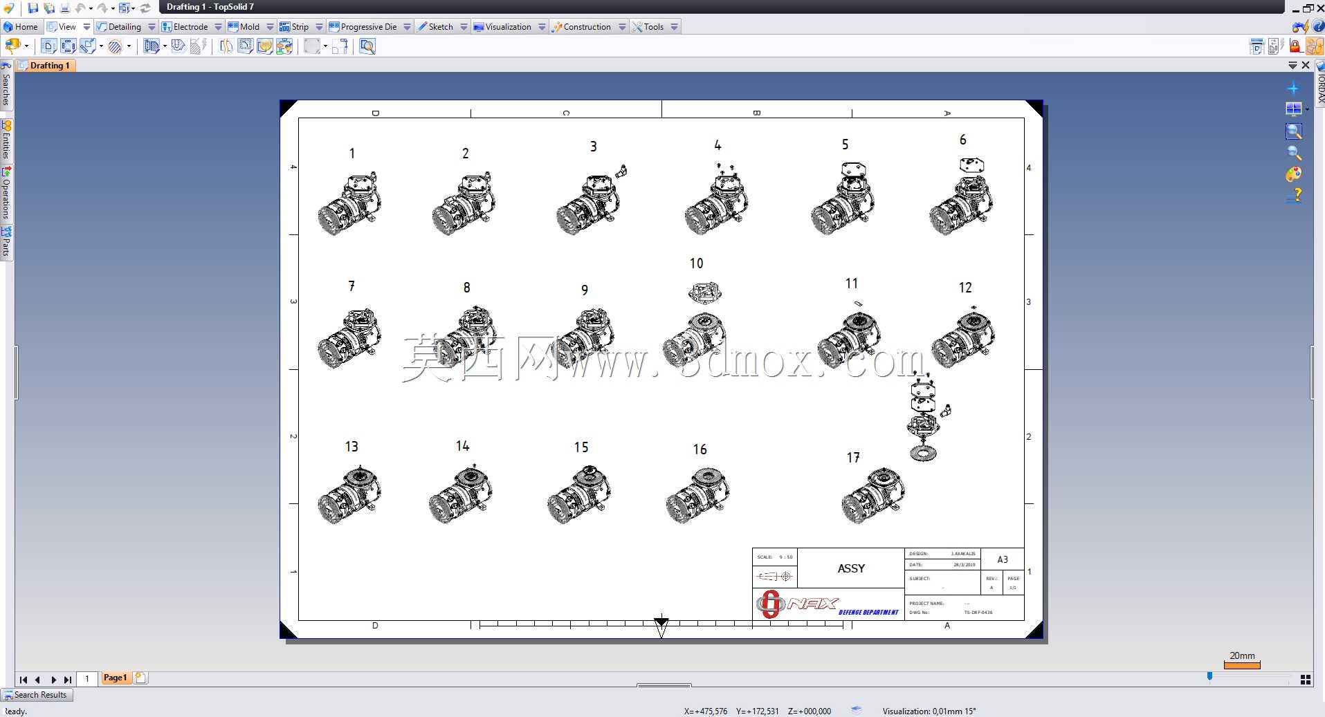Close the Drafting 1 document with X
This screenshot has width=1325, height=717.
click(1306, 65)
